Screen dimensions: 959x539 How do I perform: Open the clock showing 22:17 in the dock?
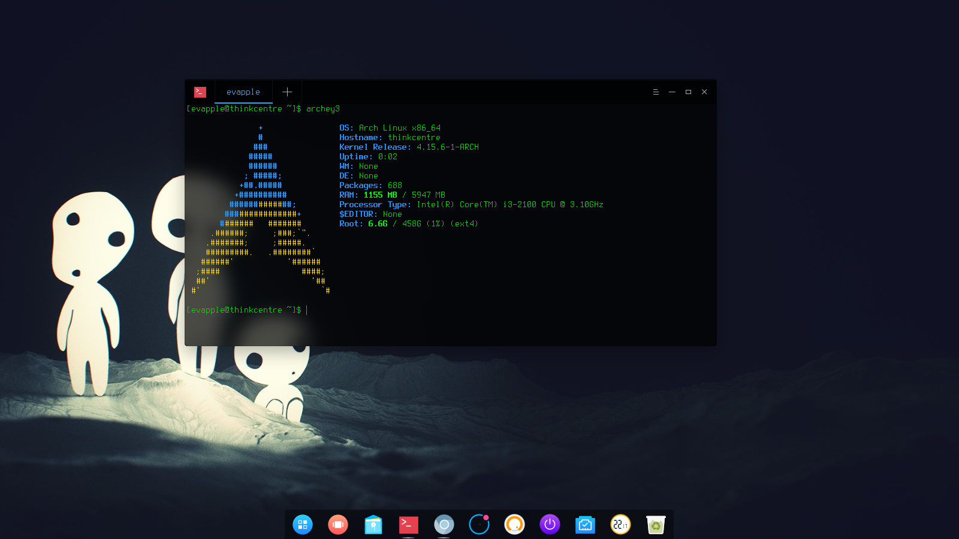(620, 525)
